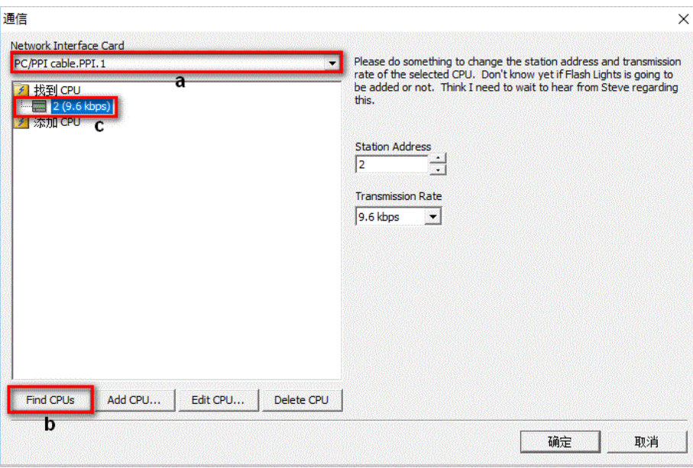The height and width of the screenshot is (468, 693).
Task: Select the CPU module icon beside 2 (9.6 kbps)
Action: 39,106
